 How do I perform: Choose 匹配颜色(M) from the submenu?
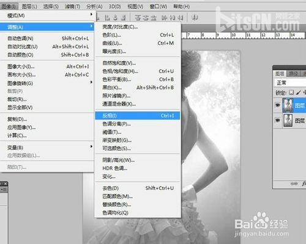138,196
